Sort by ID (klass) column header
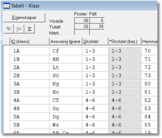Screen dimensions: 162x138 [29, 42]
